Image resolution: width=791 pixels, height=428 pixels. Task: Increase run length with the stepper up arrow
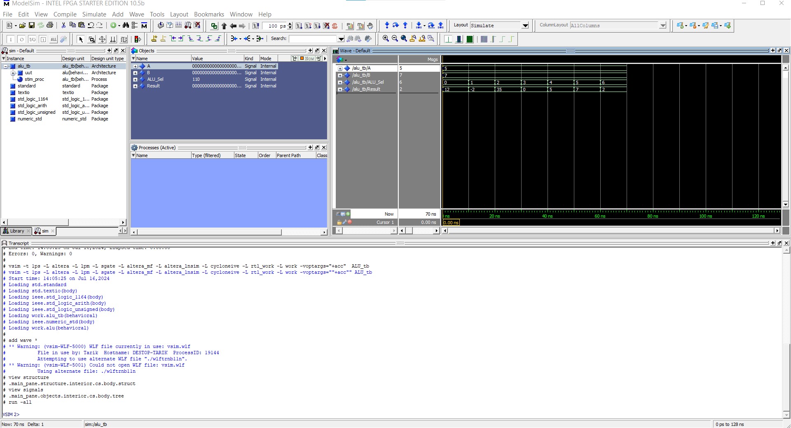290,24
